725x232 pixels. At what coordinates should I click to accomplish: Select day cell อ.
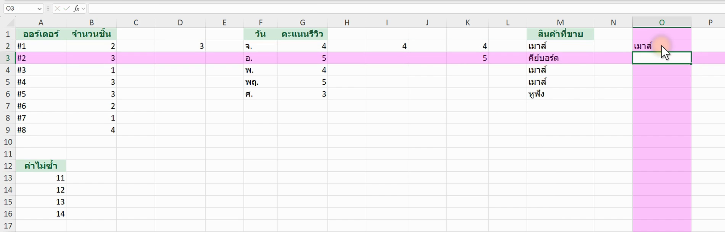261,58
